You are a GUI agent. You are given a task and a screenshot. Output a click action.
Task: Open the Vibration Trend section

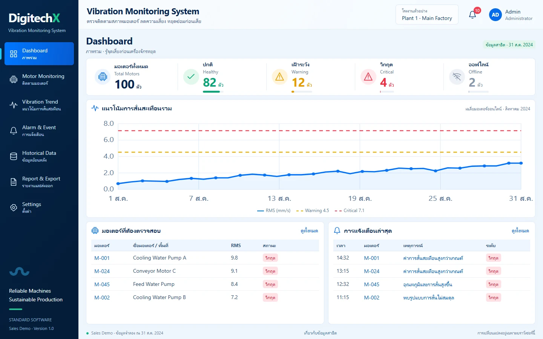(39, 105)
